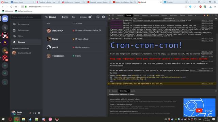Viewport: 218px width, 122px height.
Task: Activate the inspect element picker icon
Action: pos(109,15)
